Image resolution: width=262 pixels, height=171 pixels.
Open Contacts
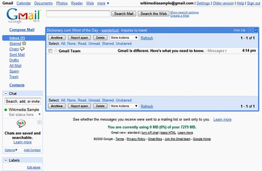(17, 85)
